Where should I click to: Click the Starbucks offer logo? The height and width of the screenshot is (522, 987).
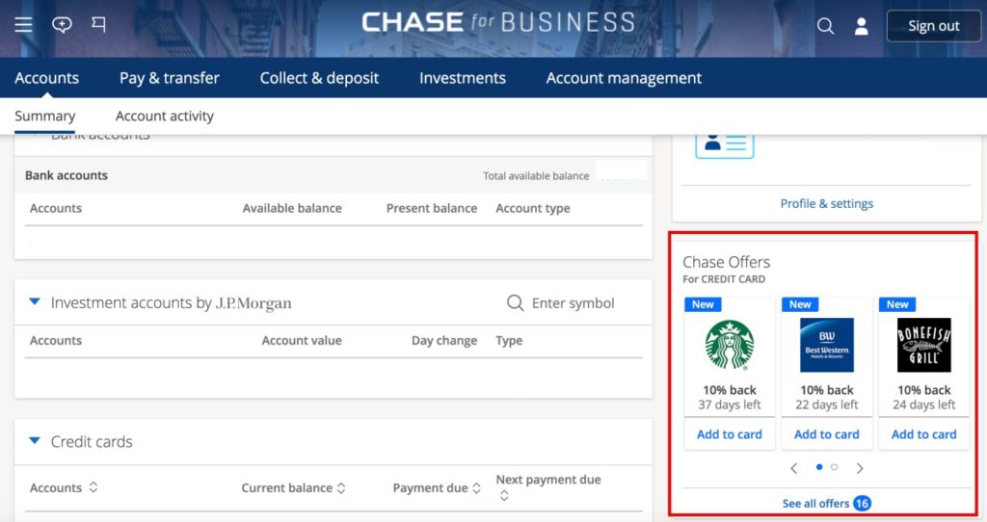coord(729,345)
